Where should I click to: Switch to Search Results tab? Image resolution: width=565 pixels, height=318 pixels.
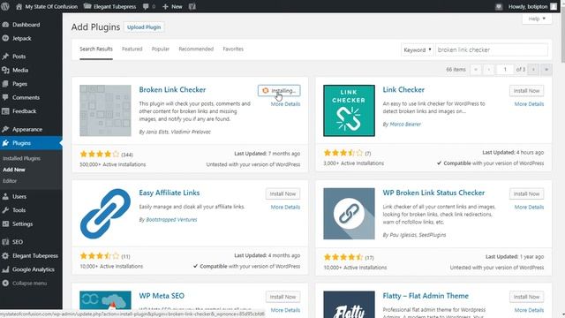(96, 49)
